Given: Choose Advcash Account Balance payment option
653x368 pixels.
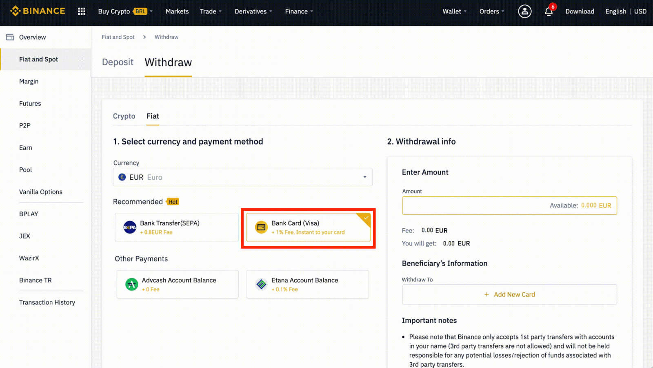Looking at the screenshot, I should point(178,284).
